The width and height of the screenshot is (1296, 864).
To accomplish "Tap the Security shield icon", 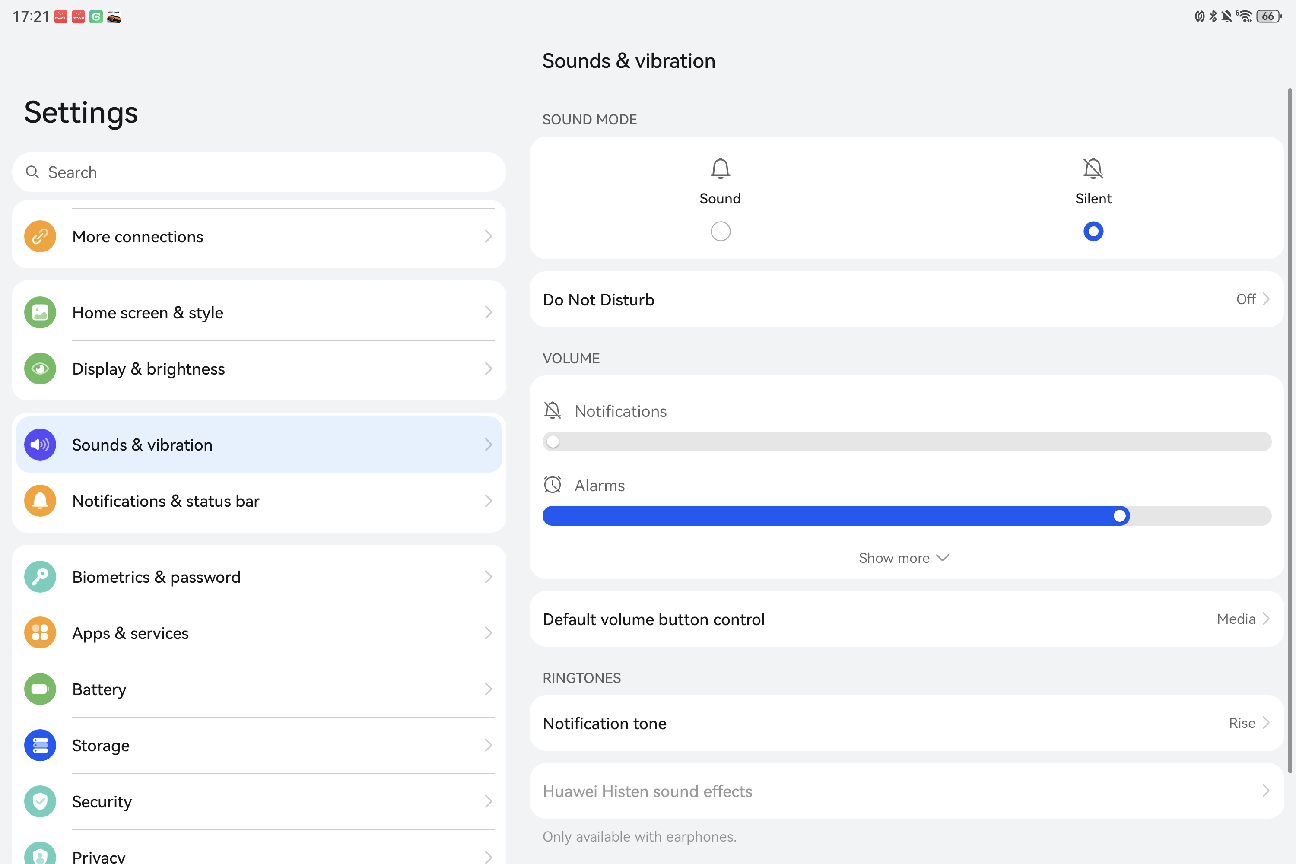I will coord(40,802).
